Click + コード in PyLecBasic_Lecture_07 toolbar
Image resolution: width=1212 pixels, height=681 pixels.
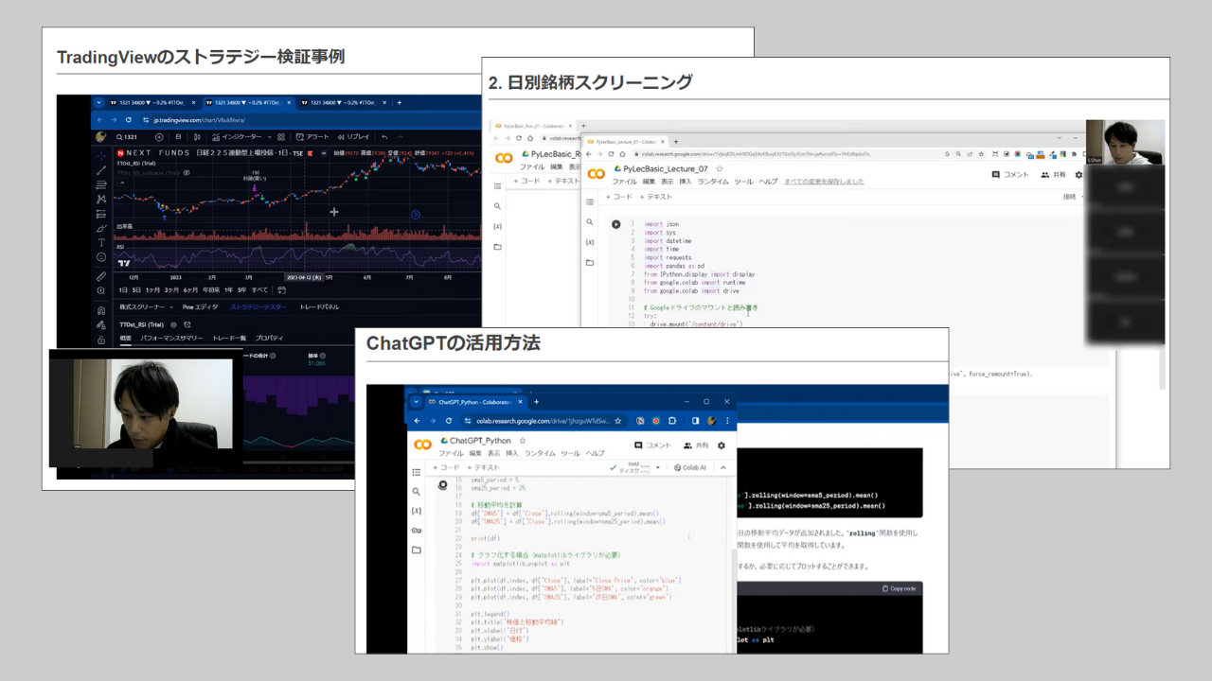coord(619,197)
